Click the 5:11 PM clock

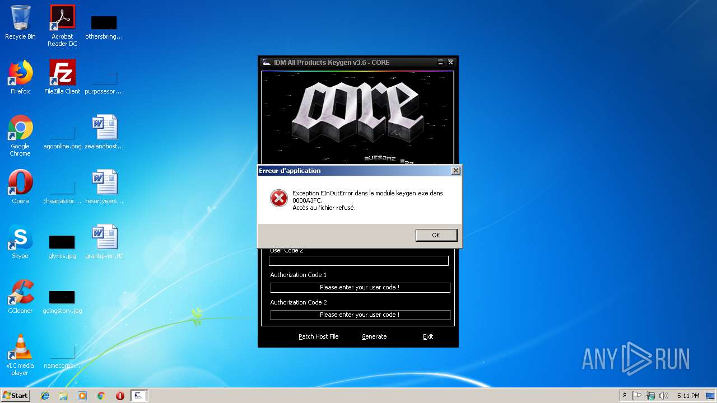pos(688,395)
